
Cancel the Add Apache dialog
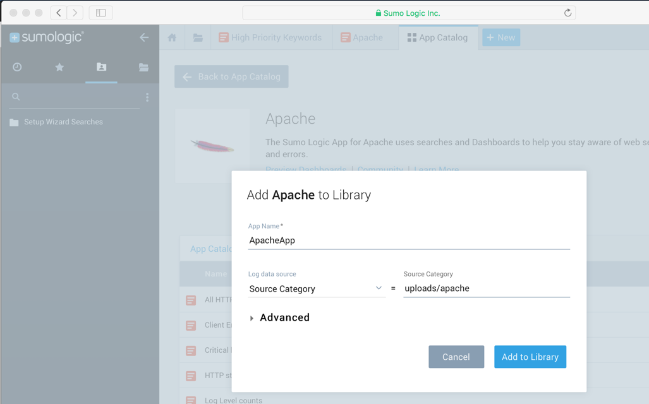[456, 357]
